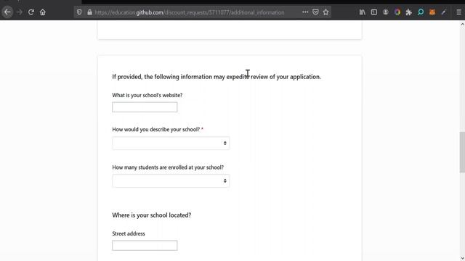This screenshot has width=465, height=261.
Task: Toggle the sidebar view icon
Action: 374,12
